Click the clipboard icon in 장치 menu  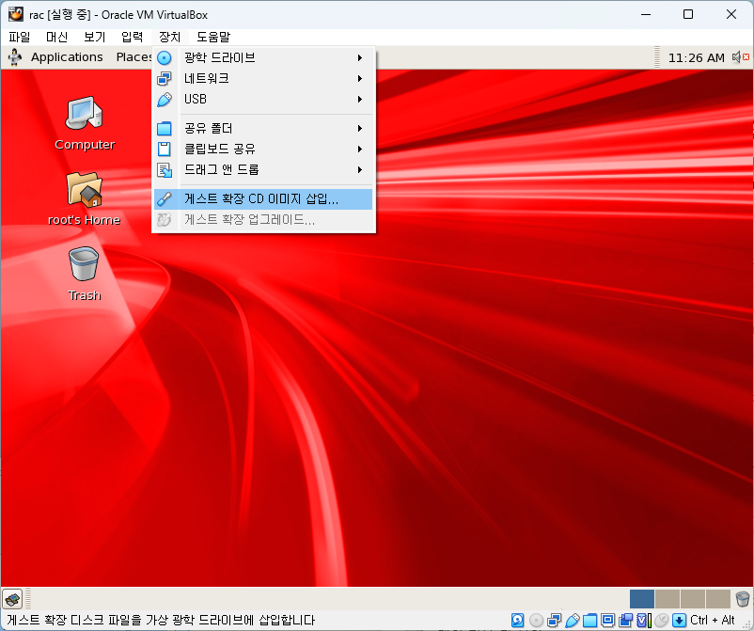coord(165,150)
